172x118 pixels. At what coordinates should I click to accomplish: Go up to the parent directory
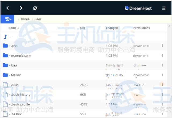(5, 37)
